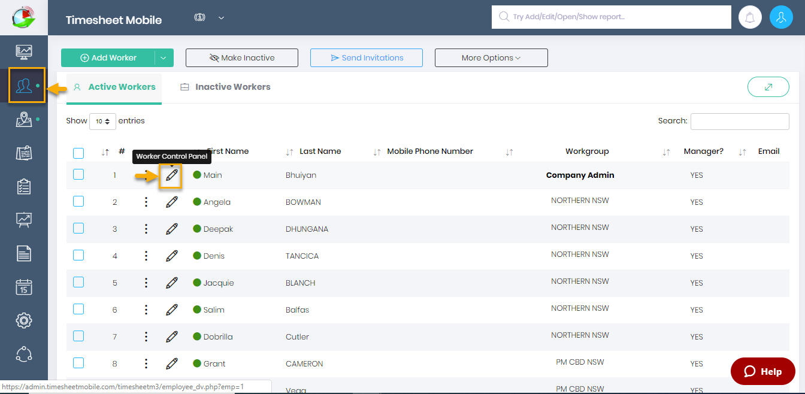
Task: Focus the Try Add/Edit/Open/Show report search box
Action: click(x=612, y=17)
